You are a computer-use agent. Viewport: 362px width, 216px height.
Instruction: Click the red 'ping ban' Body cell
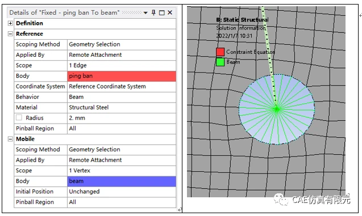pos(122,76)
